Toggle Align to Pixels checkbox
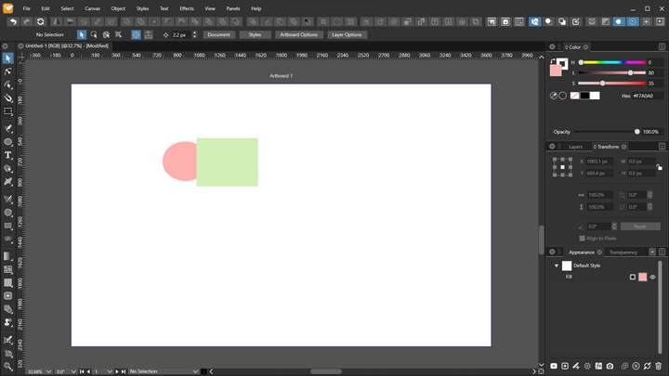This screenshot has width=669, height=376. click(583, 239)
